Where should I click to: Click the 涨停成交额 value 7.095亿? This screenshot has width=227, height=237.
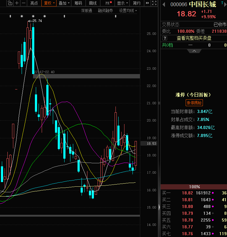tap(205, 135)
